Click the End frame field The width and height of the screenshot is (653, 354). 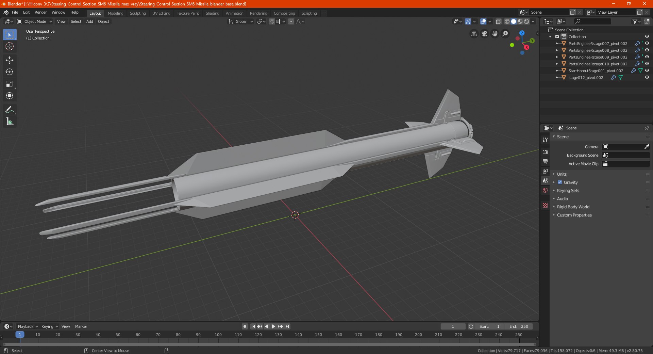pyautogui.click(x=519, y=326)
